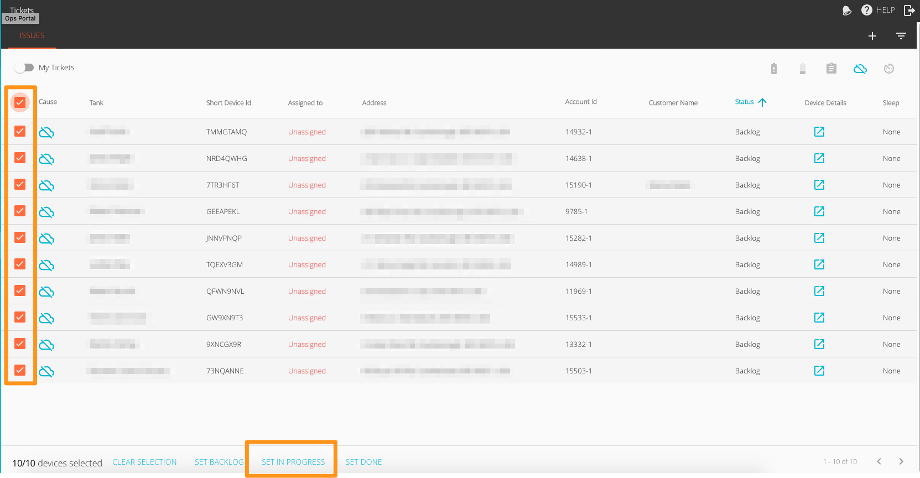This screenshot has height=478, width=920.
Task: Click the filter list icon in header
Action: [x=901, y=36]
